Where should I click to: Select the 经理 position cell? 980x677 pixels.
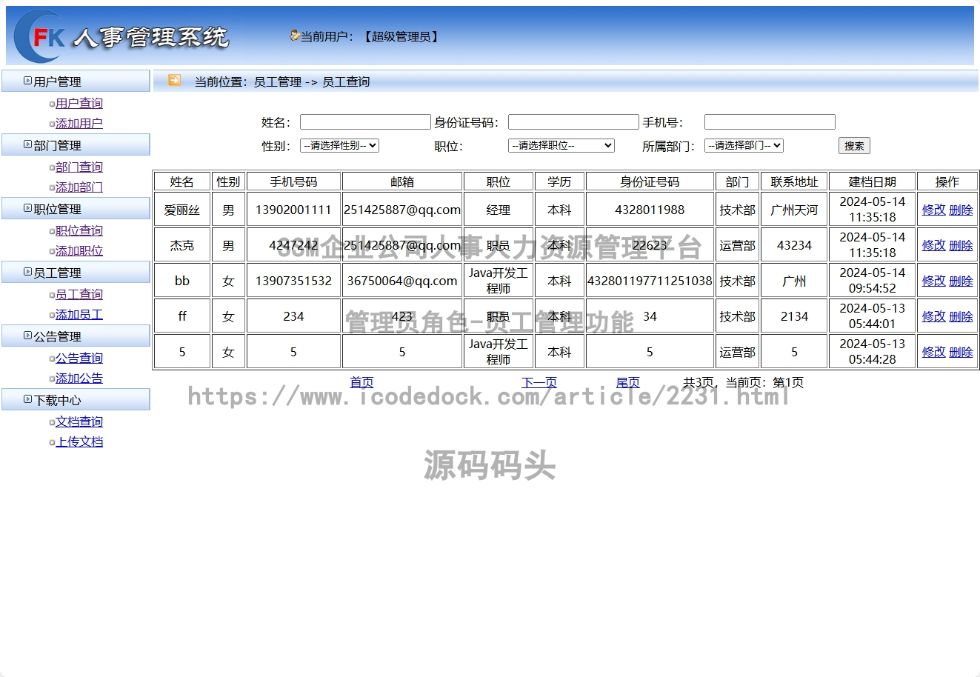499,210
